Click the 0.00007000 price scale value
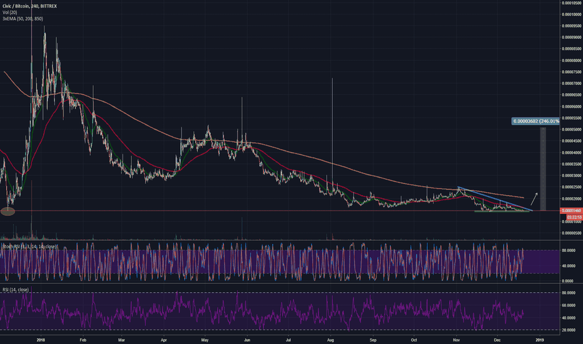Image resolution: width=583 pixels, height=344 pixels. tap(572, 83)
